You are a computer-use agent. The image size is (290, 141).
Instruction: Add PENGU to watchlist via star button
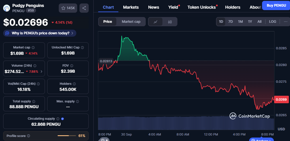(x=68, y=8)
